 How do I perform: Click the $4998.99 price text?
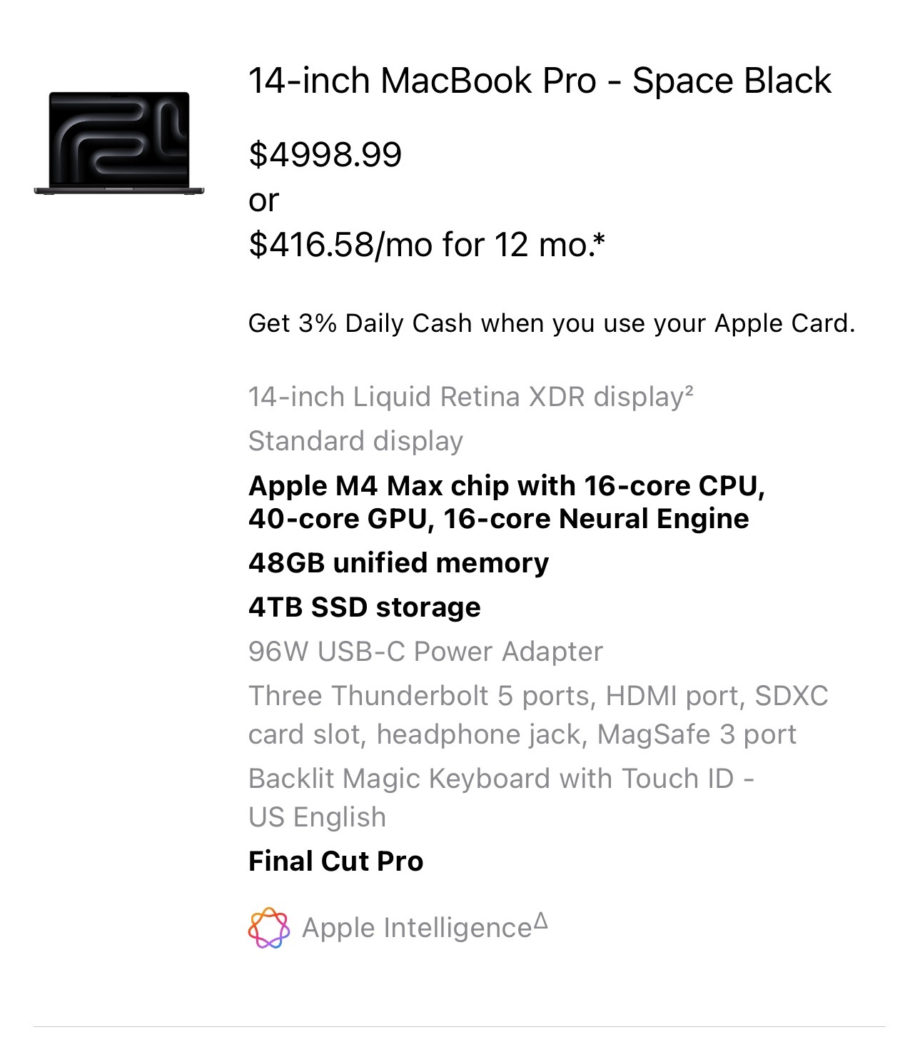pos(325,155)
